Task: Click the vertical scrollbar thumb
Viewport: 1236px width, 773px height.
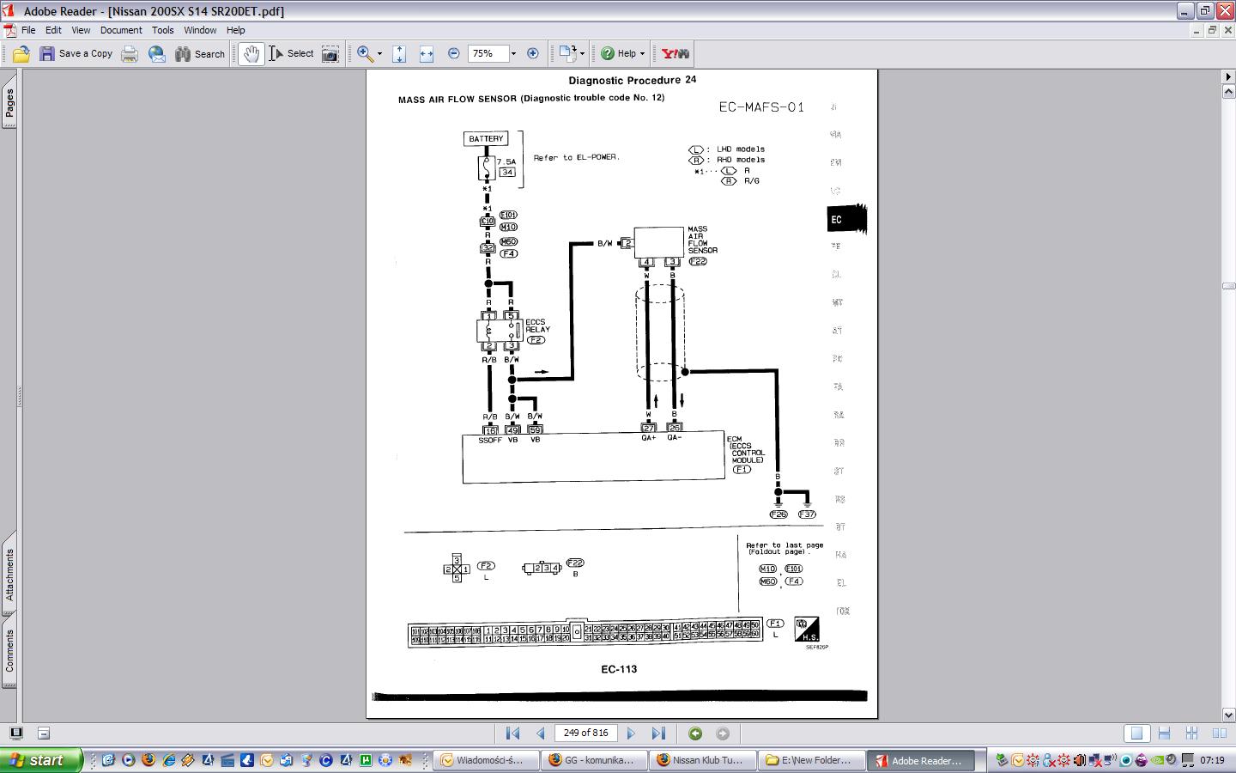Action: pyautogui.click(x=1228, y=286)
